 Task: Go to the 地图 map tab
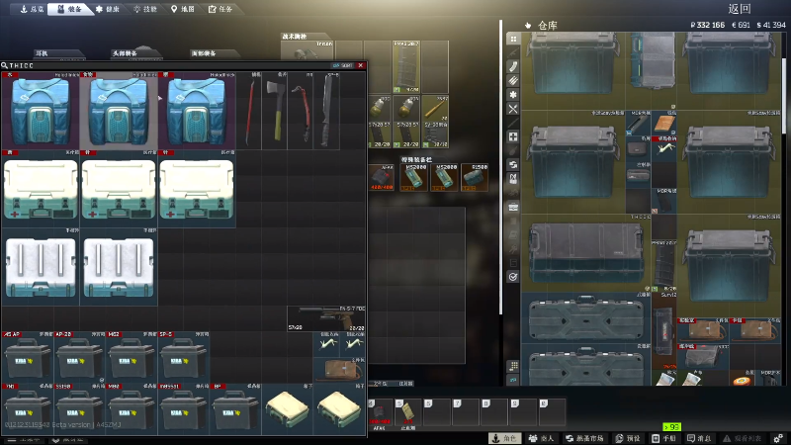(183, 9)
